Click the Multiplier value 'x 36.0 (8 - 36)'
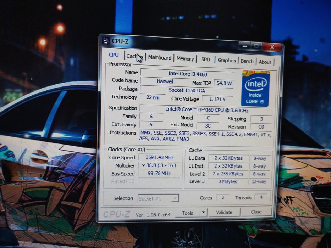Screen dimensions: 331x248 point(159,165)
